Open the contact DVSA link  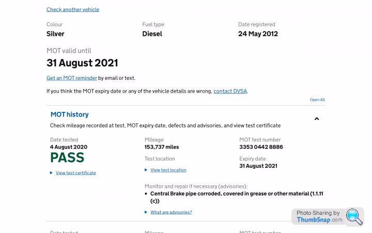230,91
